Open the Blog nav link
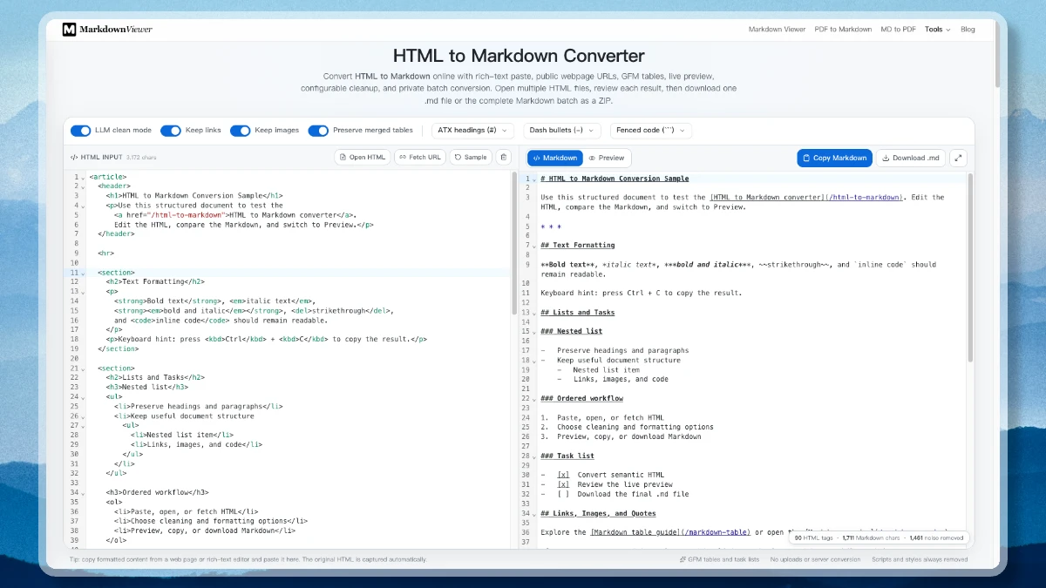This screenshot has width=1046, height=588. click(x=968, y=30)
